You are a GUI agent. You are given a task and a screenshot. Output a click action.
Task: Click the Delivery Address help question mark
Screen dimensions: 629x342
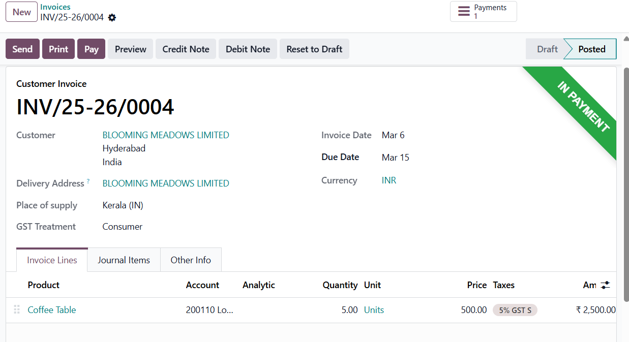88,181
